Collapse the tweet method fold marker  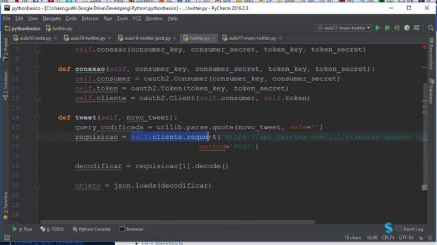pyautogui.click(x=38, y=117)
